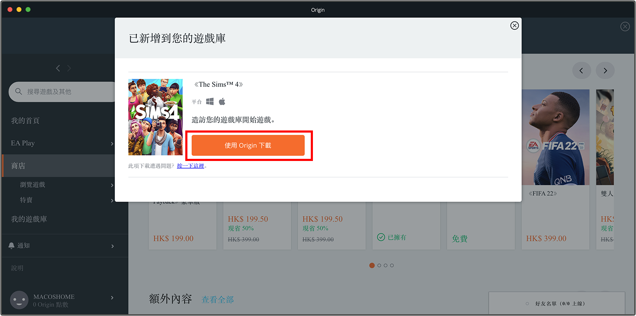Expand the 瀏覽遊戲 chevron
Image resolution: width=636 pixels, height=316 pixels.
112,185
